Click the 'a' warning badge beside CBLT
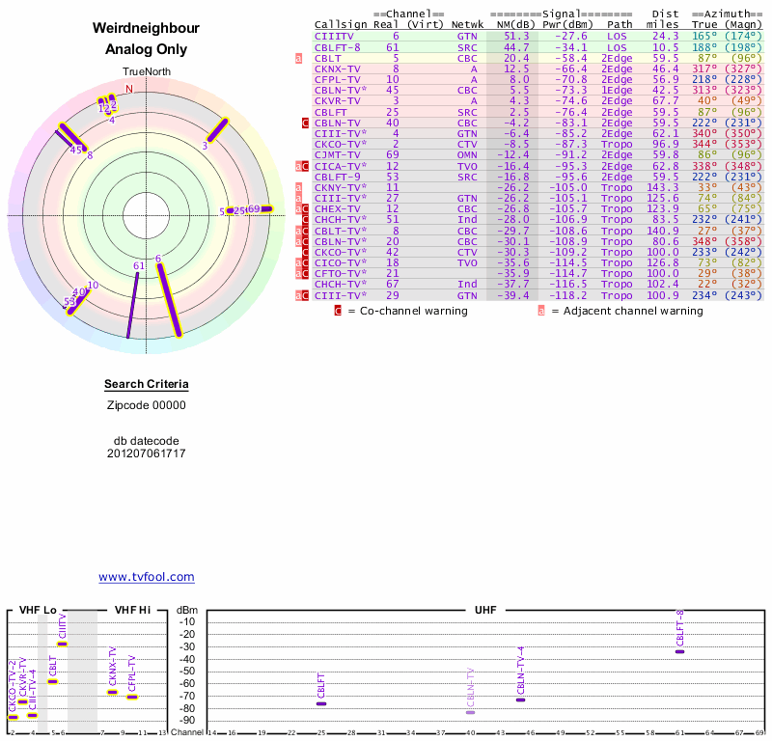Viewport: 772px width, 741px height. [298, 58]
